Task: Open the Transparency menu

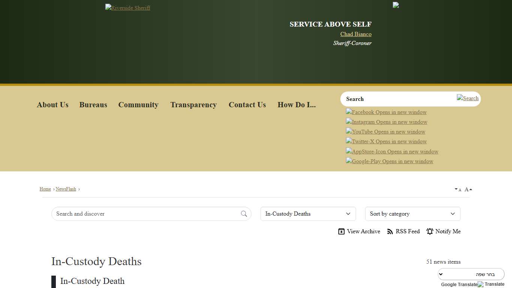Action: coord(193,105)
